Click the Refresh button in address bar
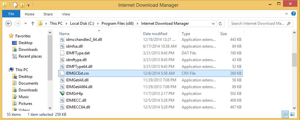This screenshot has width=300, height=120. (x=220, y=23)
